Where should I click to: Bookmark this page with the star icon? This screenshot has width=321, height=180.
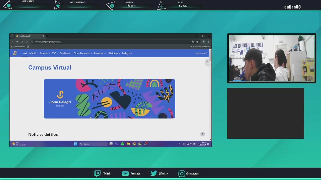(197, 42)
